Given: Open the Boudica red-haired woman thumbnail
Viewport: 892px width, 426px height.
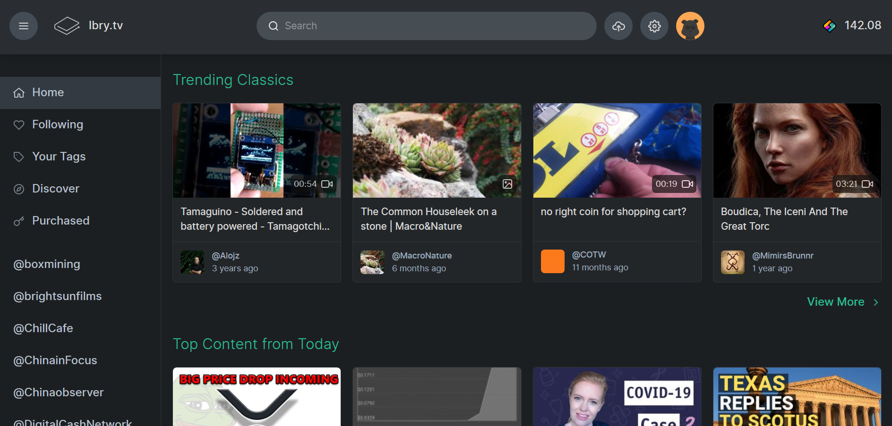Looking at the screenshot, I should (797, 150).
